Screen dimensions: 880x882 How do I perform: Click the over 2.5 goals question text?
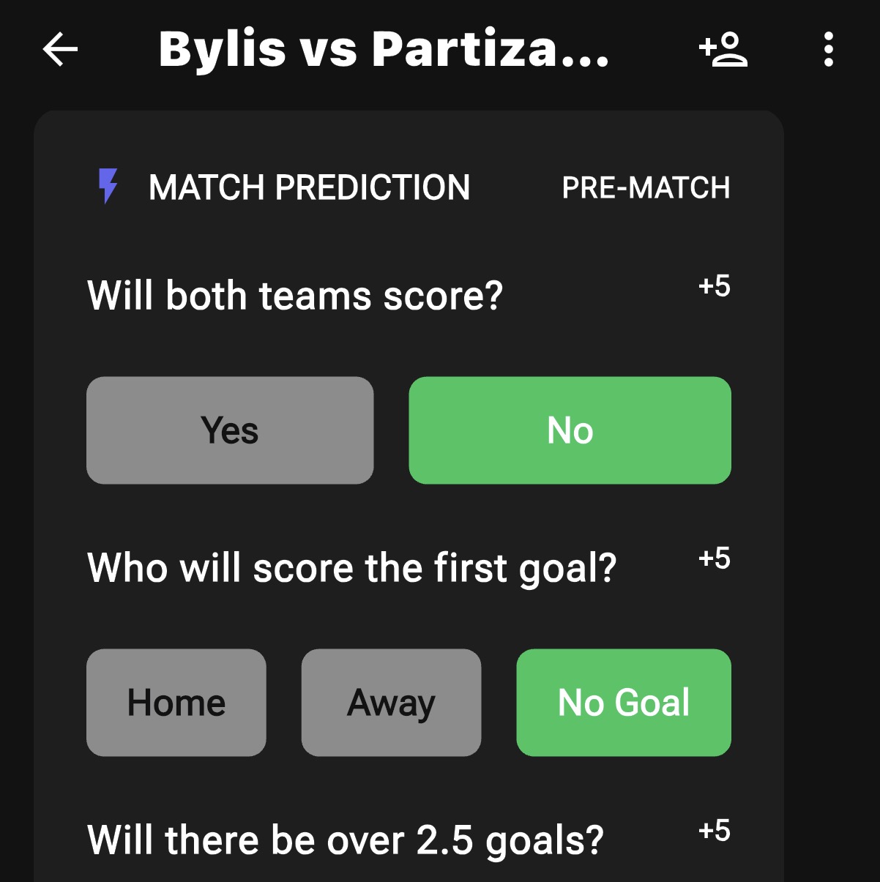click(x=344, y=840)
